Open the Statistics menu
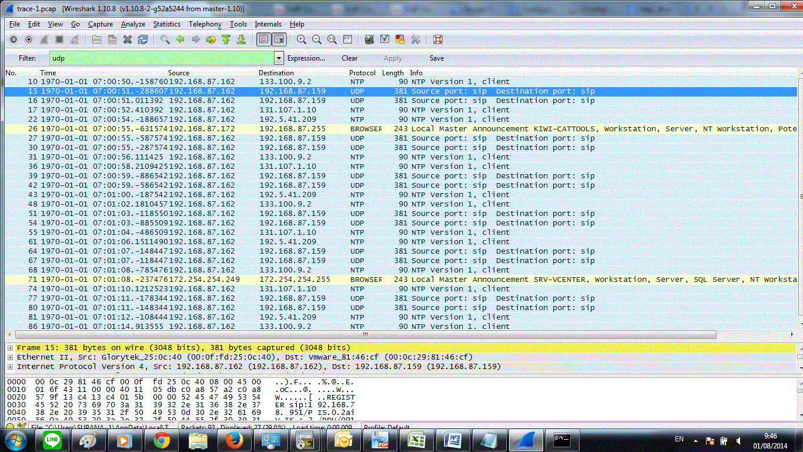The height and width of the screenshot is (452, 803). pyautogui.click(x=166, y=24)
